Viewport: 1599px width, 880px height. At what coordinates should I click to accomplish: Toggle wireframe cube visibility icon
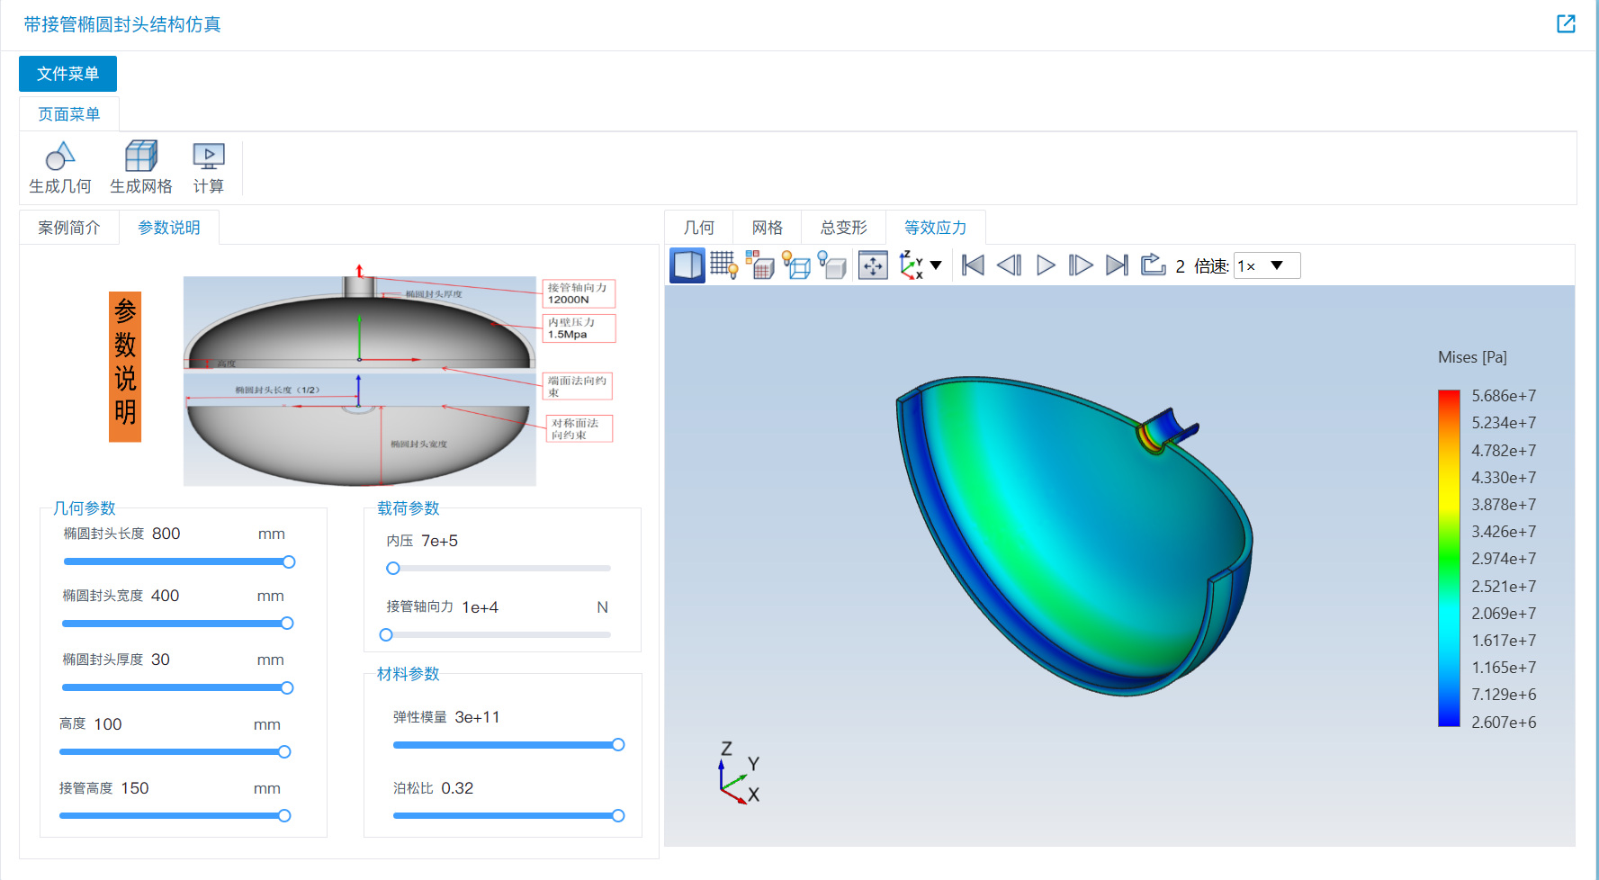pyautogui.click(x=796, y=265)
